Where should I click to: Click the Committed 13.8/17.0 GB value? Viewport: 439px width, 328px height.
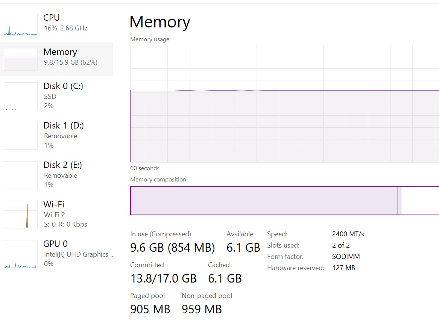(x=164, y=278)
